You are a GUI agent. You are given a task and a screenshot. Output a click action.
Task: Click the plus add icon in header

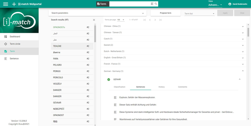pos(13,4)
